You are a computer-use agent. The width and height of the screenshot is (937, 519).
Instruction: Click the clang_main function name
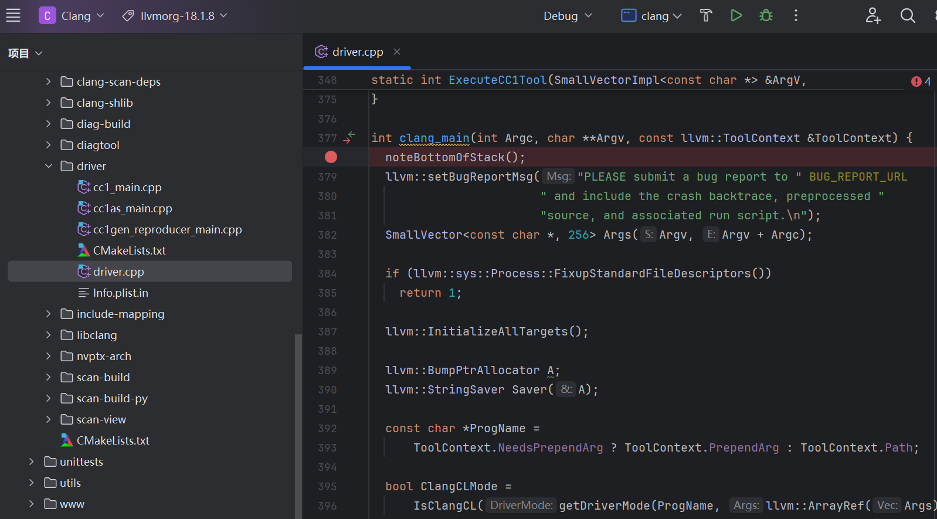point(434,138)
